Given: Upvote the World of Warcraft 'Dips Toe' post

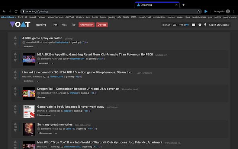Looking at the screenshot, I should pyautogui.click(x=15, y=142).
